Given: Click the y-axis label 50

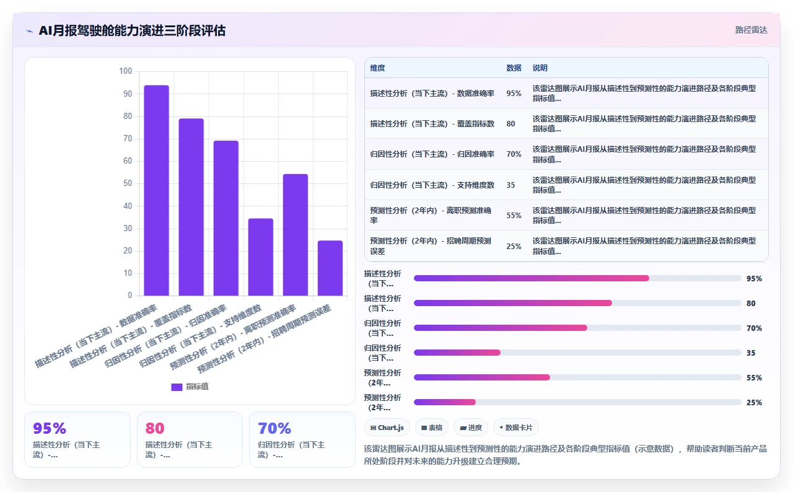Looking at the screenshot, I should pyautogui.click(x=127, y=183).
